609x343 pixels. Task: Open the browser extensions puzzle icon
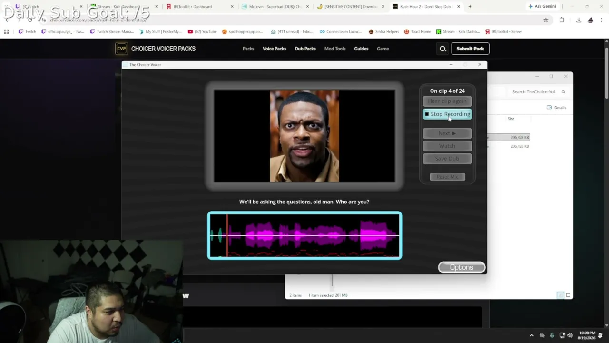pos(562,20)
